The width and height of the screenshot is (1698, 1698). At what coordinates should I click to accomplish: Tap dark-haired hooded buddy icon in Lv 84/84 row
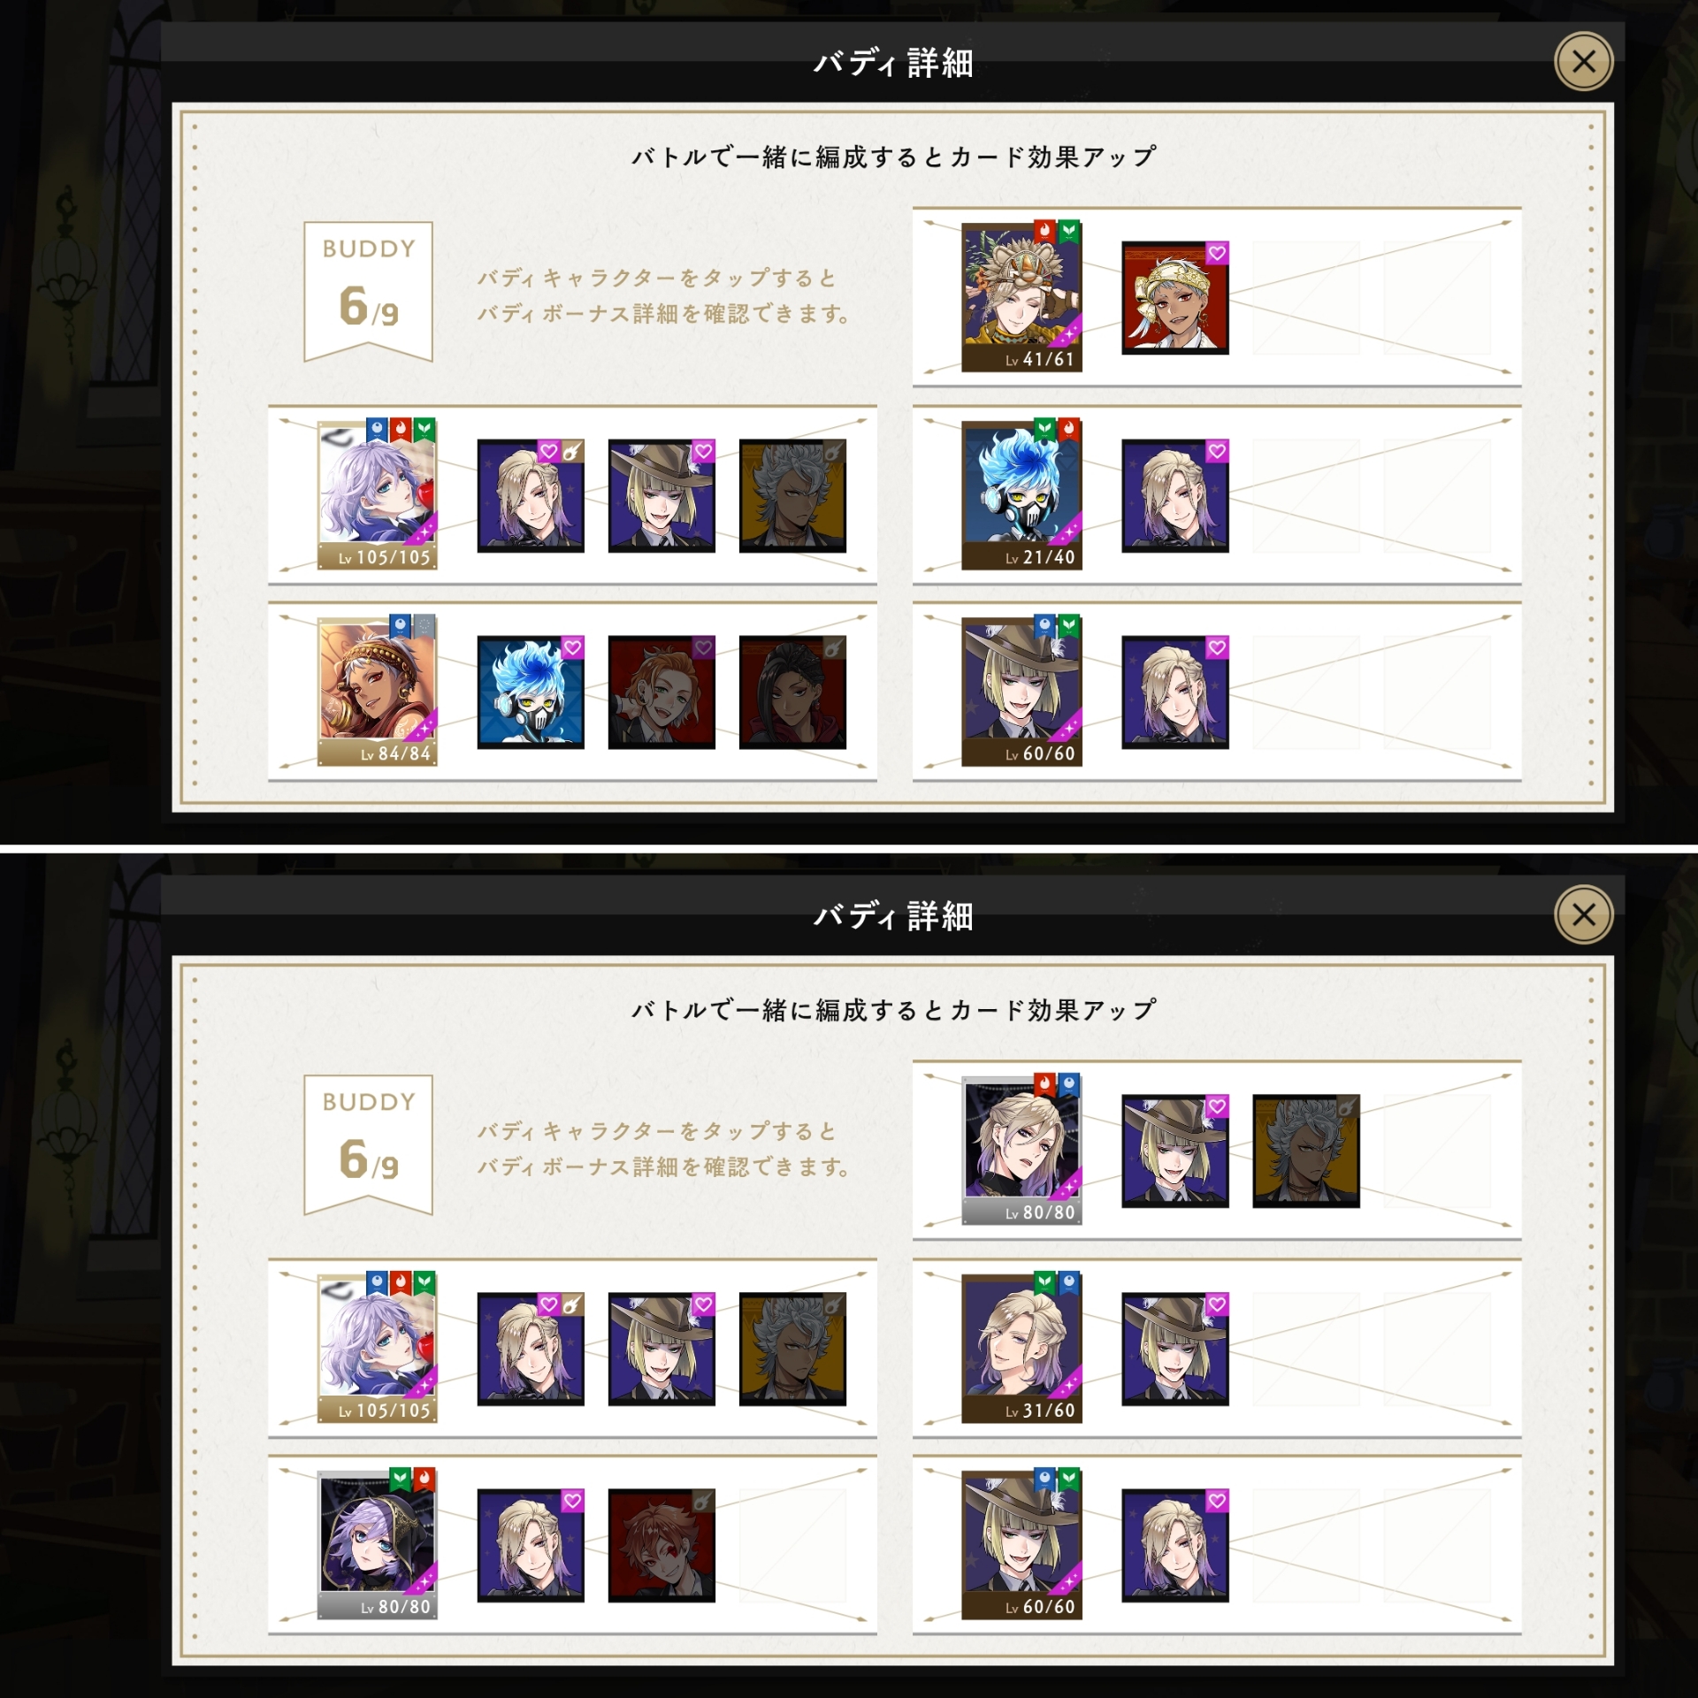[792, 692]
